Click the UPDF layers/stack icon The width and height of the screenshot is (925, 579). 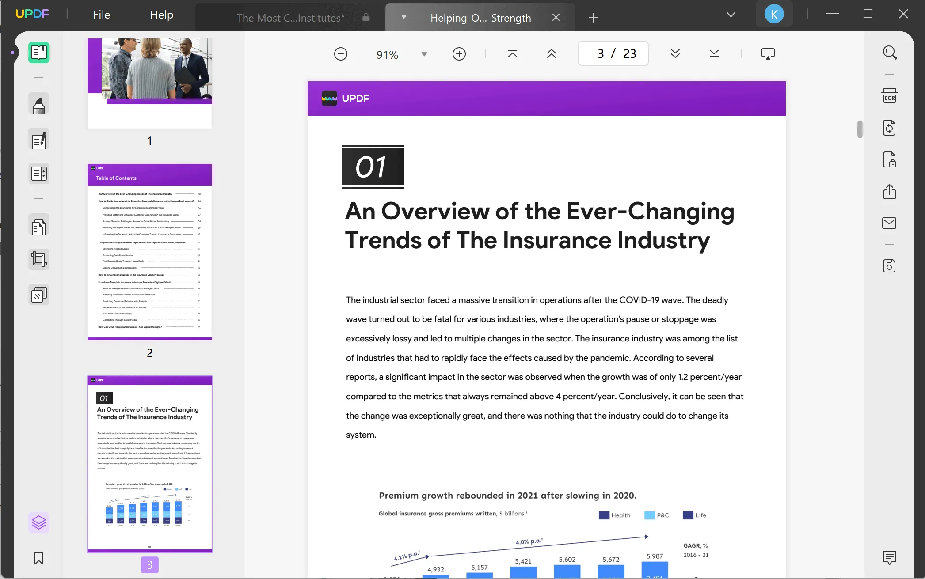pos(38,522)
